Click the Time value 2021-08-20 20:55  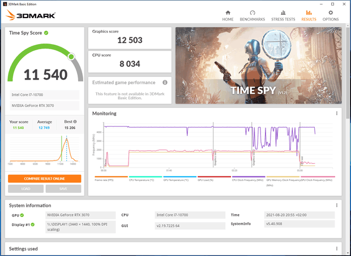pos(299,215)
